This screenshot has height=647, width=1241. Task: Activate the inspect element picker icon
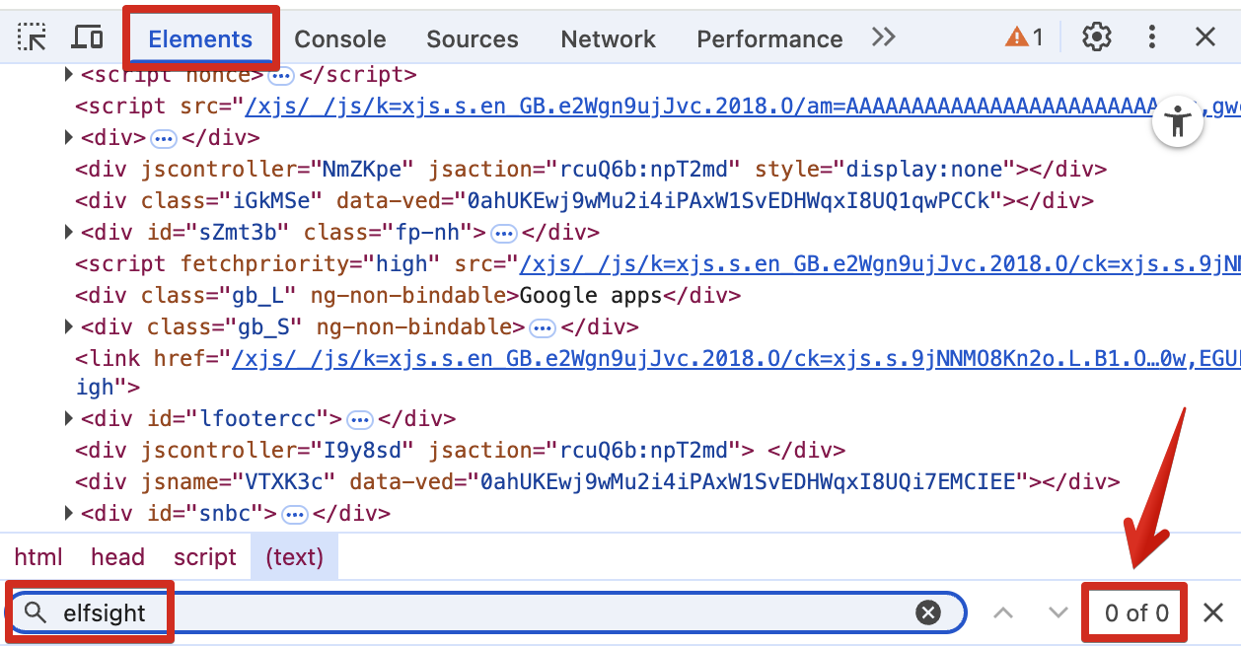coord(33,38)
